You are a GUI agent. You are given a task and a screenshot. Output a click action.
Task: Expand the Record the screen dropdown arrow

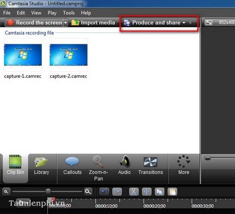(65, 23)
